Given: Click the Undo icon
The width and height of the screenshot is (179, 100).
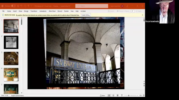Looking at the screenshot, I should (21, 6).
